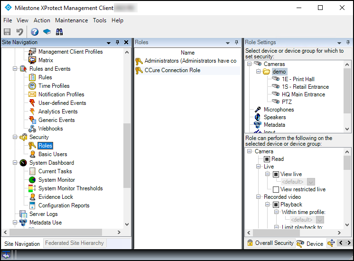Click the Basic Users person icon

[x=33, y=154]
